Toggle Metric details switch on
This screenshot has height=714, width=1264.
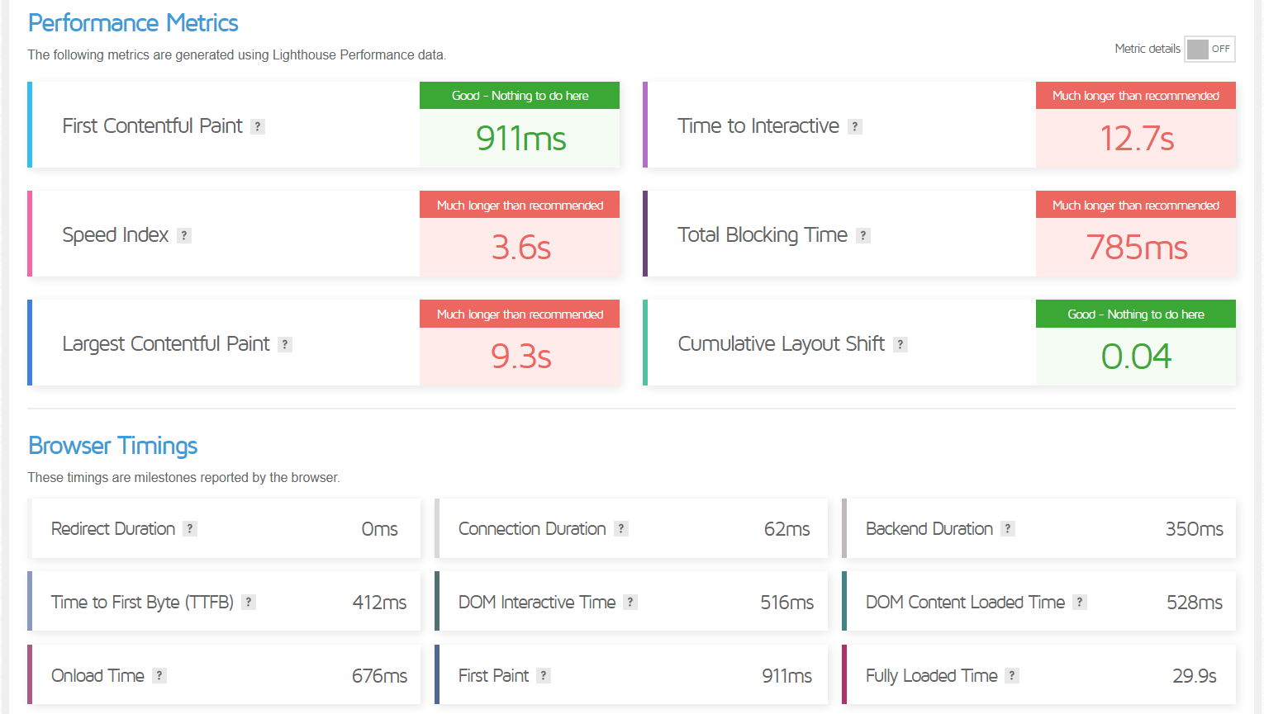click(x=1209, y=49)
